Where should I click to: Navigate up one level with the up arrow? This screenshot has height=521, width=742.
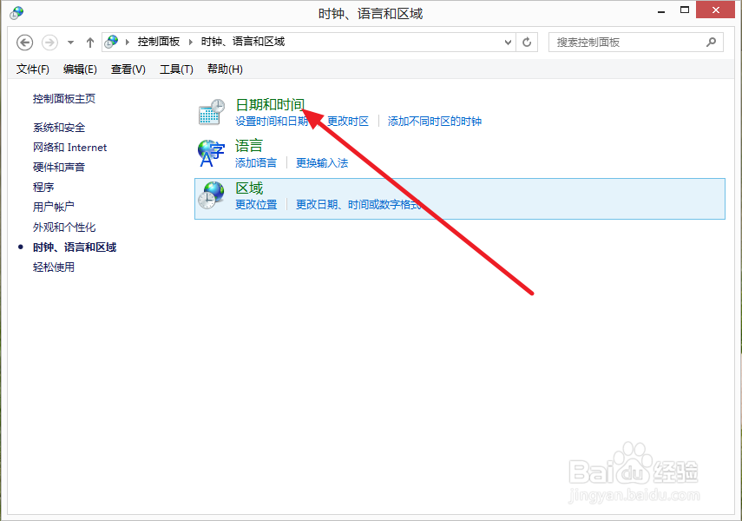(x=90, y=41)
